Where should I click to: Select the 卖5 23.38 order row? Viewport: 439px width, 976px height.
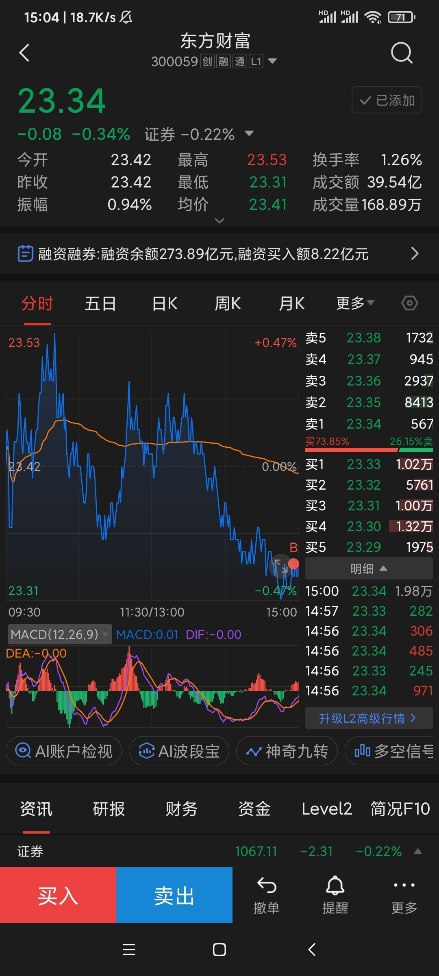(x=369, y=338)
